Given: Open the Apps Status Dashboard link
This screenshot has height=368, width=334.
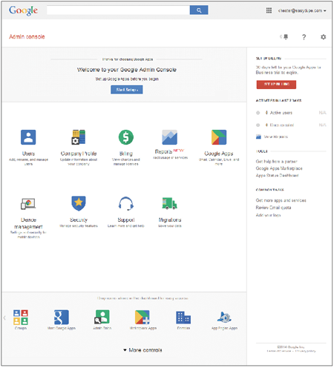Looking at the screenshot, I should [277, 175].
